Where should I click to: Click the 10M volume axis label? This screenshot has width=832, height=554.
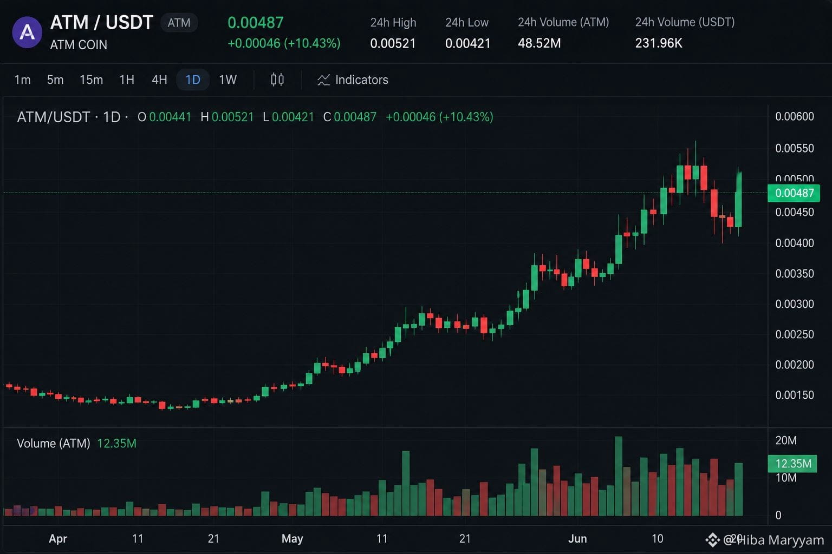pos(786,478)
